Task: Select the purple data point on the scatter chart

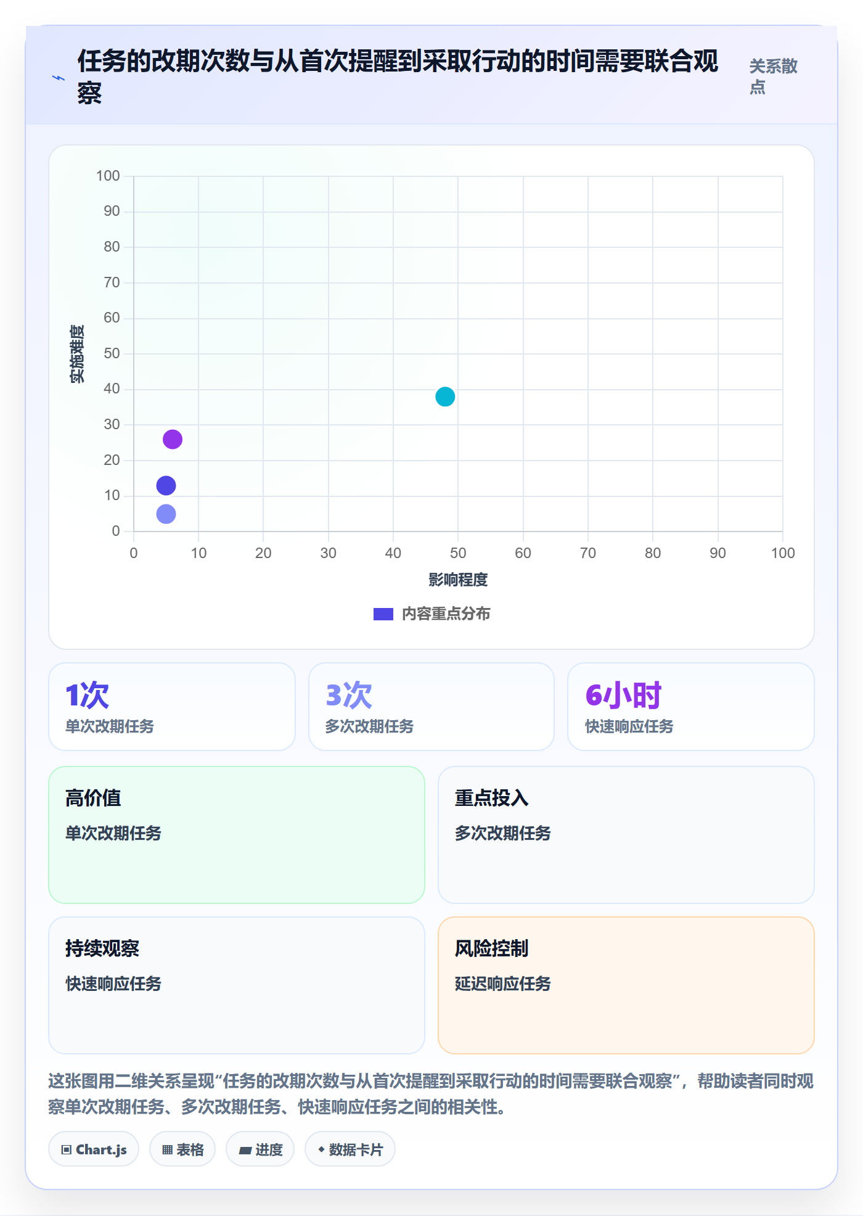Action: tap(173, 439)
